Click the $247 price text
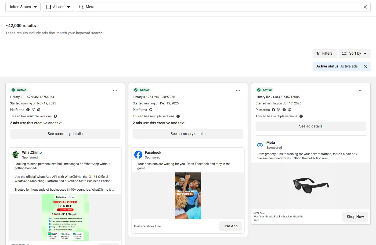Screen dimensions: 376x245 256,220
